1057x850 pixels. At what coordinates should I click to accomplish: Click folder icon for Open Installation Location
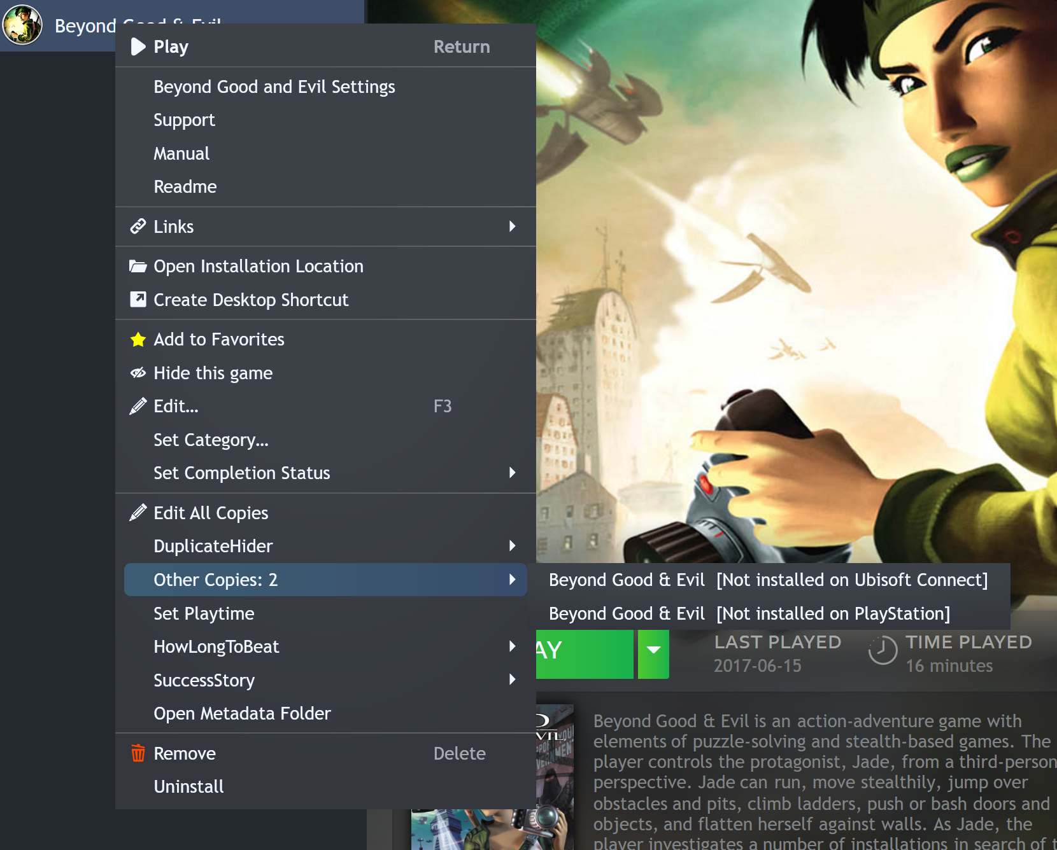click(x=138, y=266)
